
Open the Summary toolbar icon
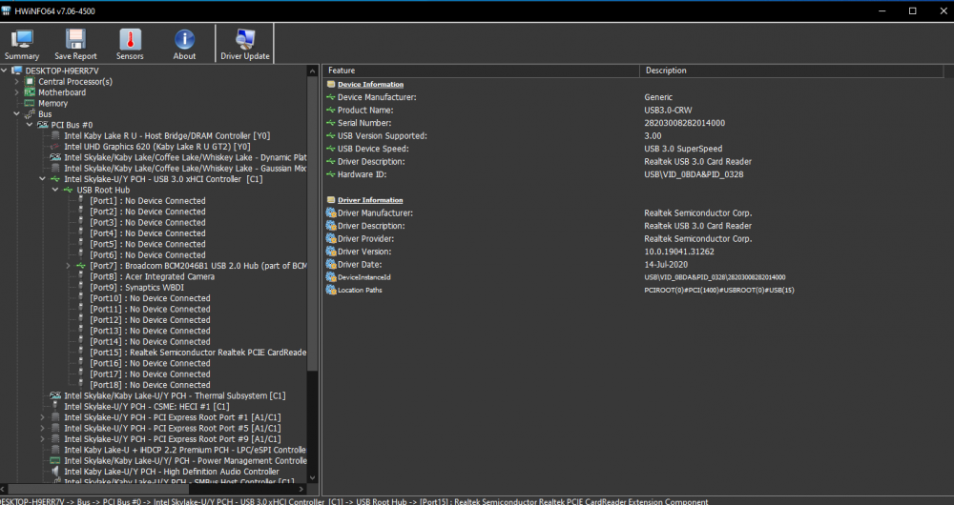pyautogui.click(x=22, y=39)
